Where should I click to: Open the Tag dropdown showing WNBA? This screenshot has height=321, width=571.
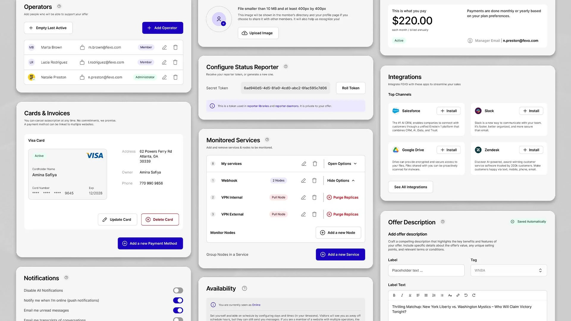[509, 270]
